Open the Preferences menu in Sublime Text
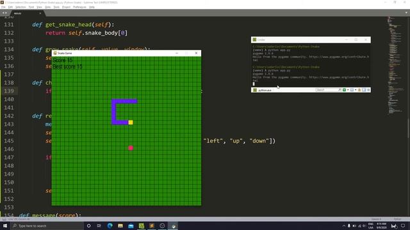410x230 pixels. pos(79,7)
